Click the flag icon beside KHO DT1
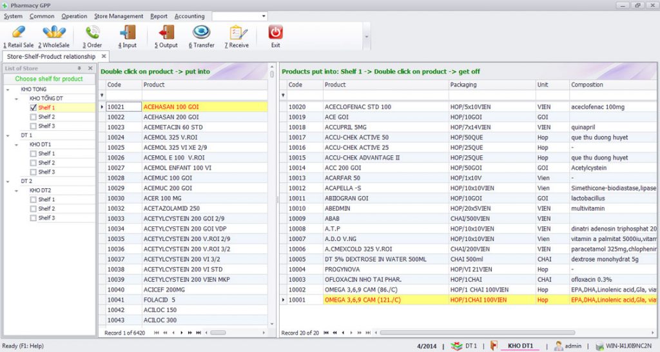This screenshot has height=352, width=660. tap(494, 346)
